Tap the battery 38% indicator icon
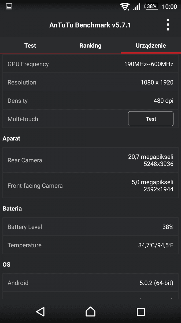The image size is (181, 323). (151, 6)
